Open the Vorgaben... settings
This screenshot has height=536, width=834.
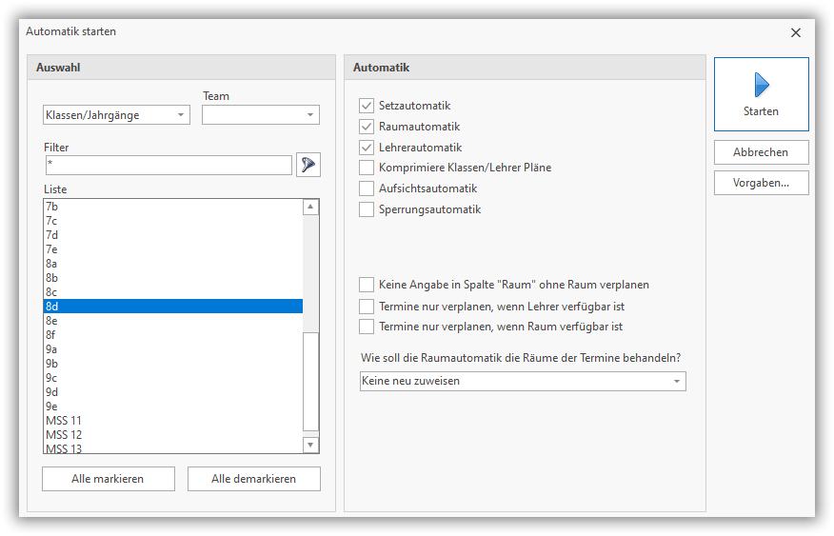[x=761, y=183]
